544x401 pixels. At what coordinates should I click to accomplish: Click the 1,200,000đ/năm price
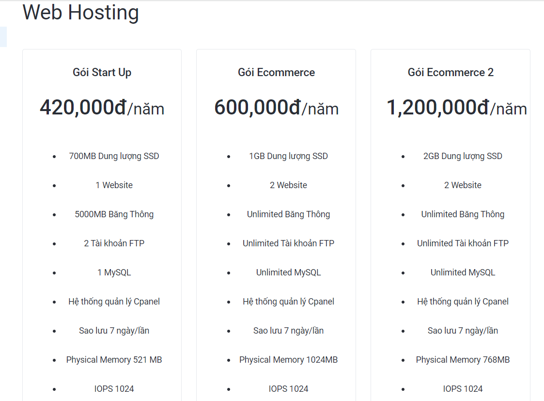pos(456,108)
